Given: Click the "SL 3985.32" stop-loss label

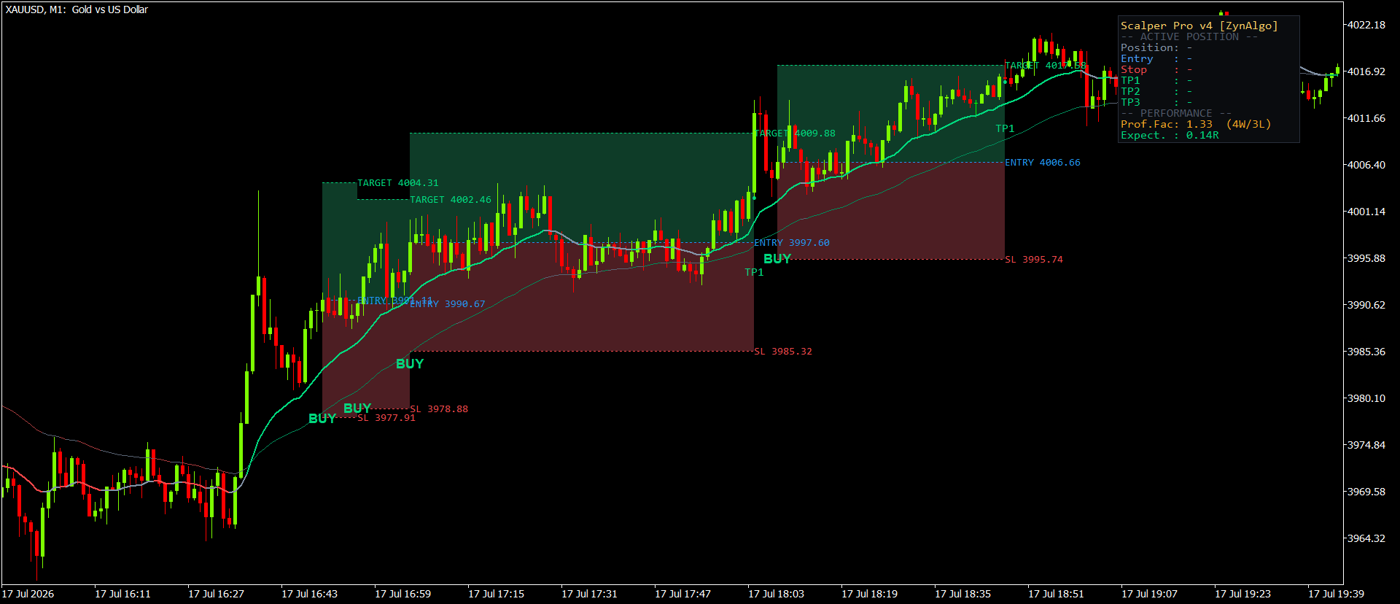Looking at the screenshot, I should [x=783, y=352].
